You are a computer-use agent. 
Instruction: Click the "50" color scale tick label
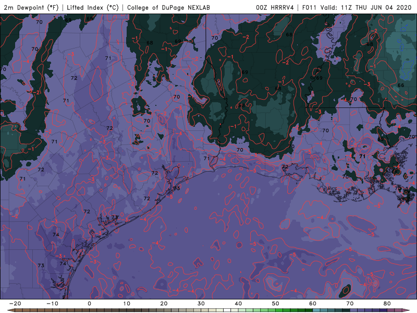(276, 304)
